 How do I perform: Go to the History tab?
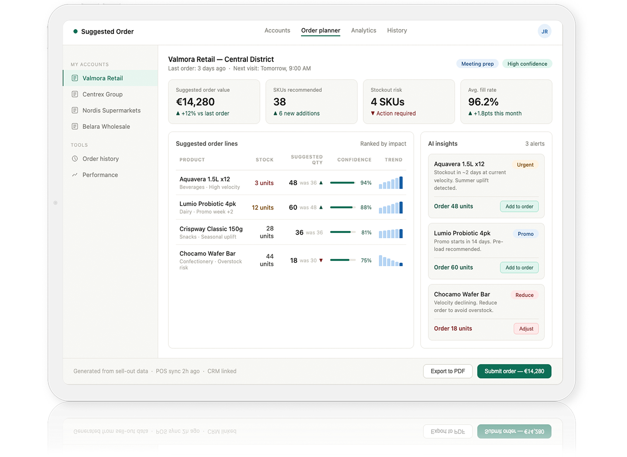tap(397, 31)
